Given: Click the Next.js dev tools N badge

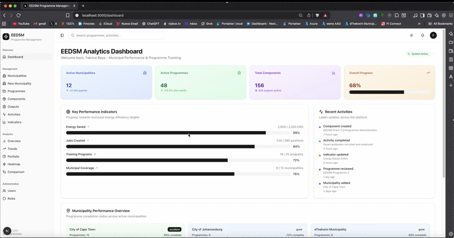Looking at the screenshot, I should click(7, 231).
